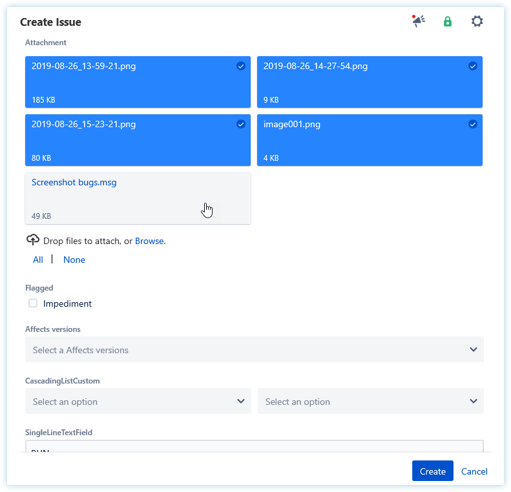This screenshot has width=511, height=492.
Task: Select All attachments link
Action: [38, 260]
